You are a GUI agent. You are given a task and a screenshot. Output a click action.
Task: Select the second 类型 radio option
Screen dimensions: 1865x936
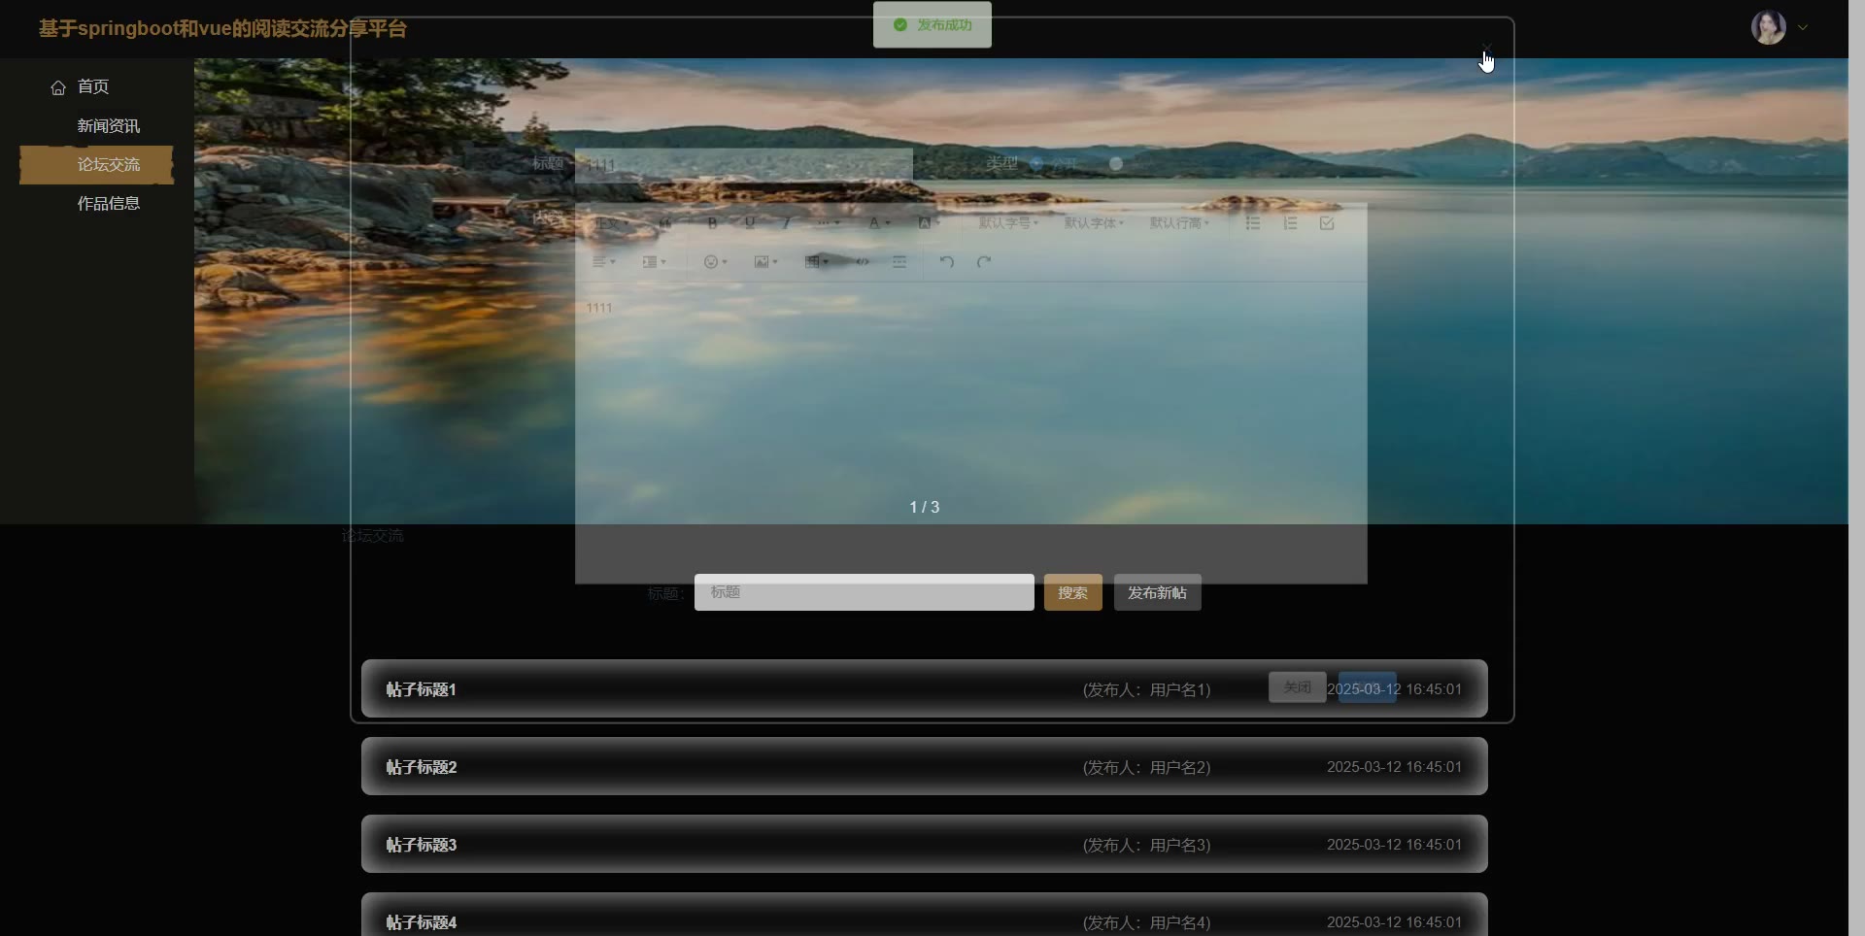coord(1116,164)
